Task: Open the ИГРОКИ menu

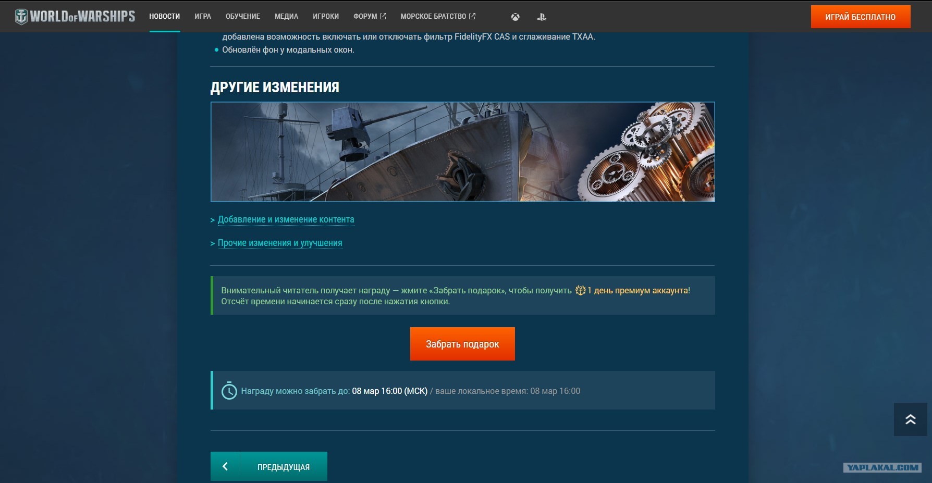Action: 326,17
